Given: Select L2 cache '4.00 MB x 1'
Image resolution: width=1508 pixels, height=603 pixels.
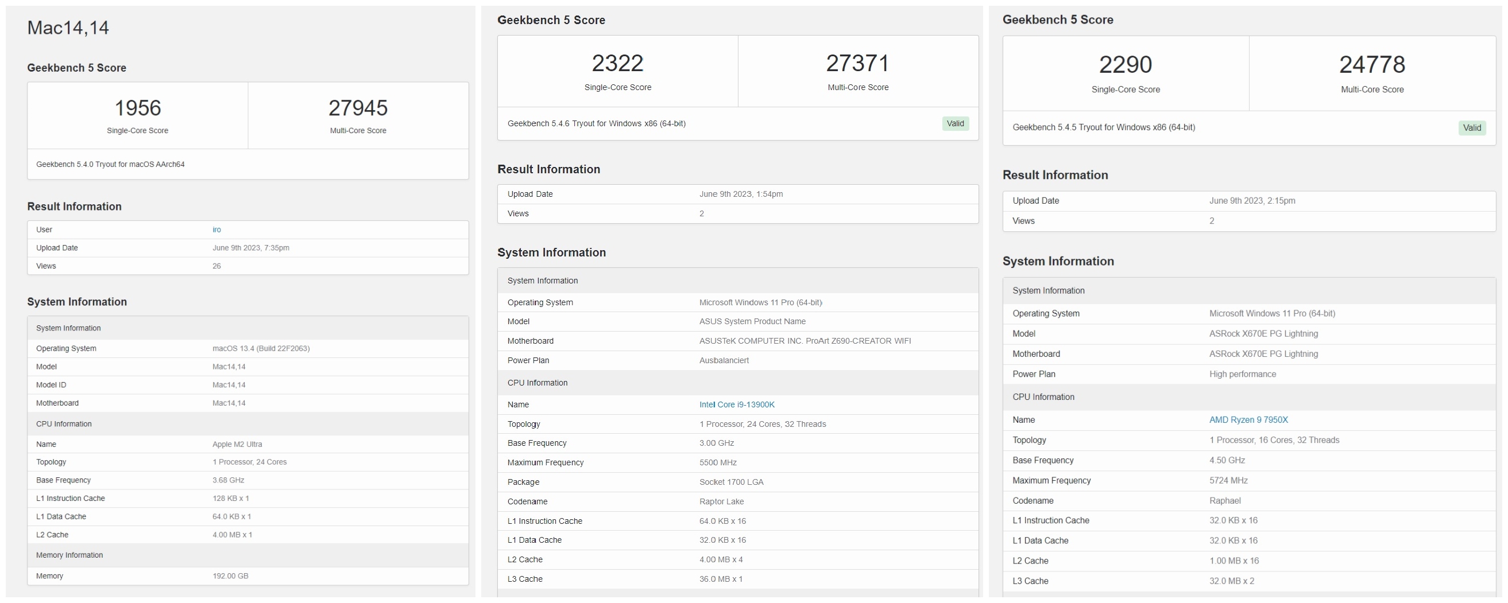Looking at the screenshot, I should point(233,535).
